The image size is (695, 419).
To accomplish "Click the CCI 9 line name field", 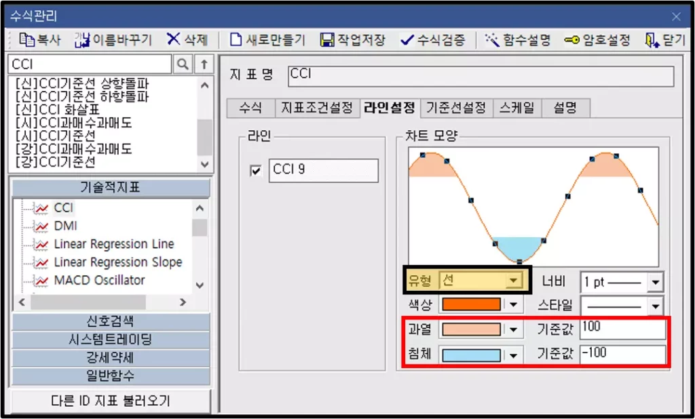I will (x=324, y=171).
